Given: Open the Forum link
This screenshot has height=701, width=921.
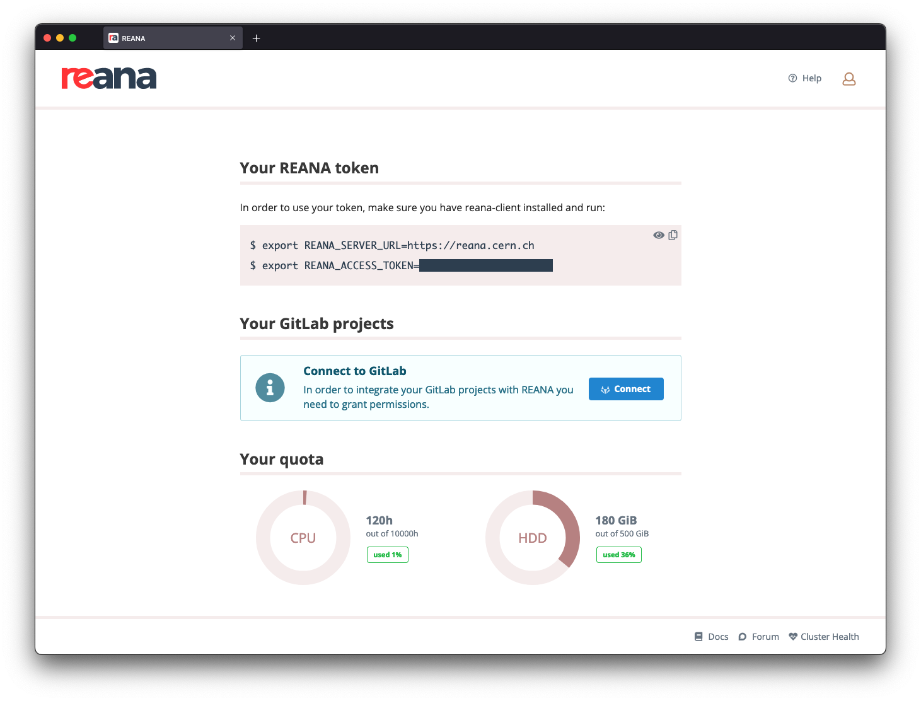Looking at the screenshot, I should [765, 637].
